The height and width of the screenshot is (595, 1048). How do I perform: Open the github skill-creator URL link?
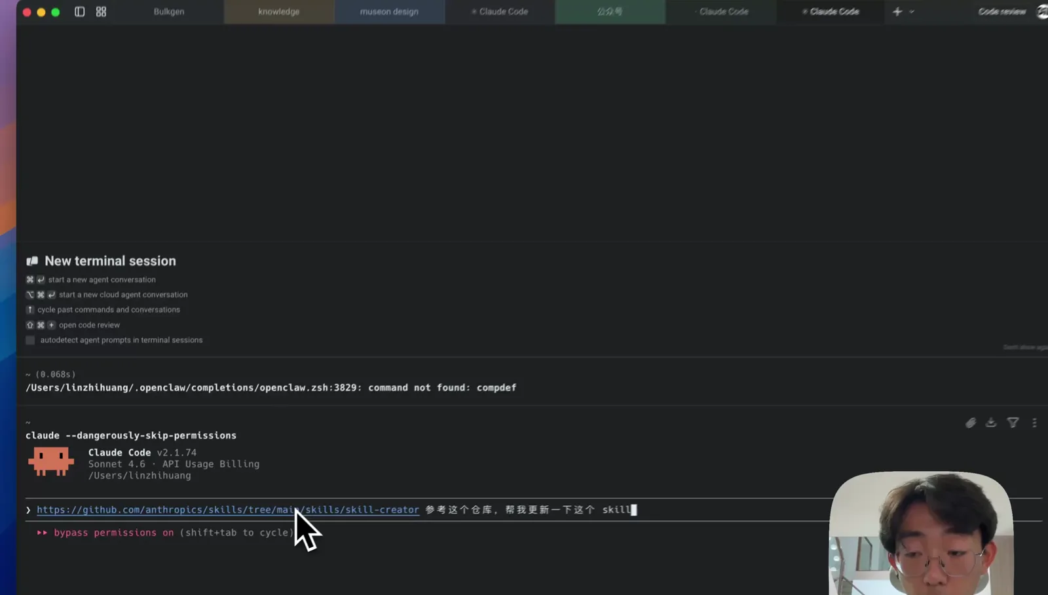click(228, 510)
